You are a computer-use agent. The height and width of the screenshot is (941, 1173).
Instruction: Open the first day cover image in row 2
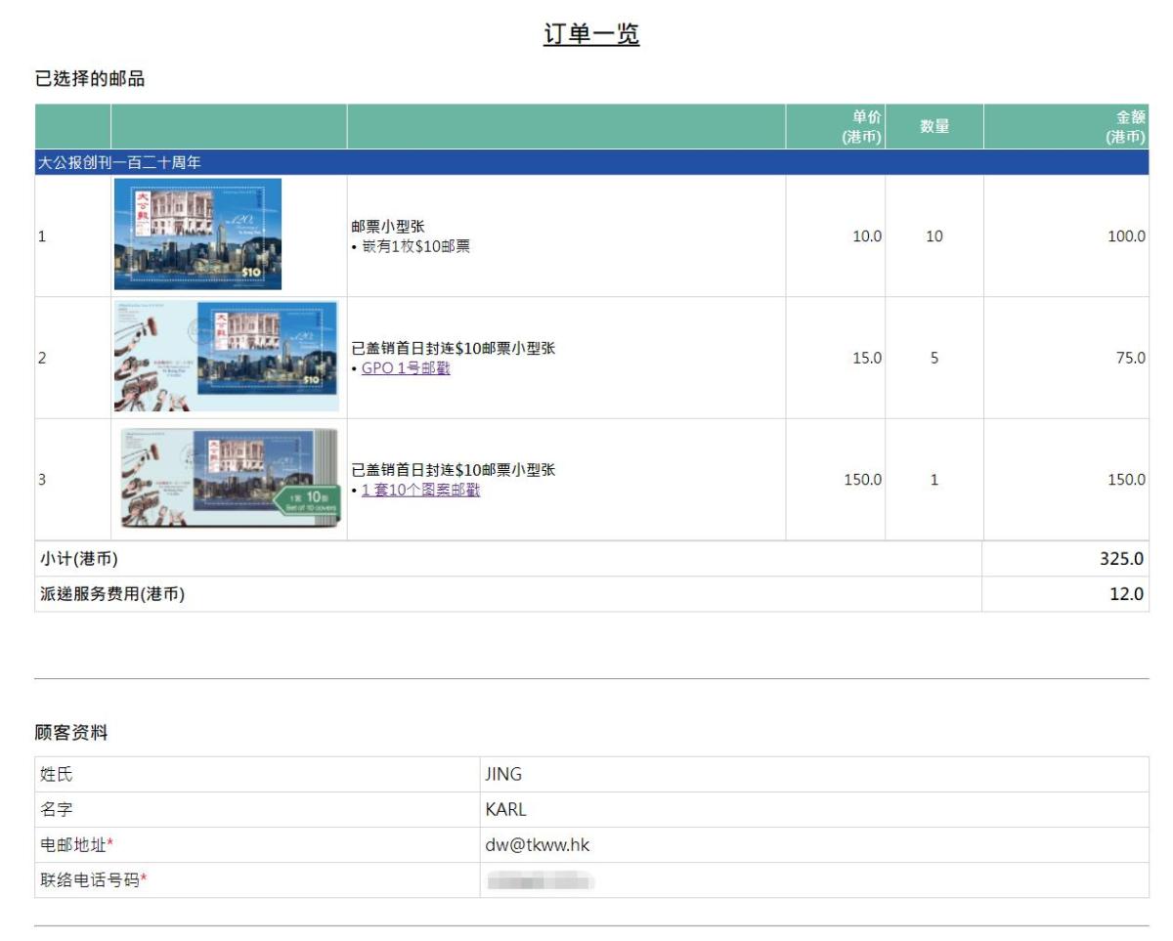point(227,357)
